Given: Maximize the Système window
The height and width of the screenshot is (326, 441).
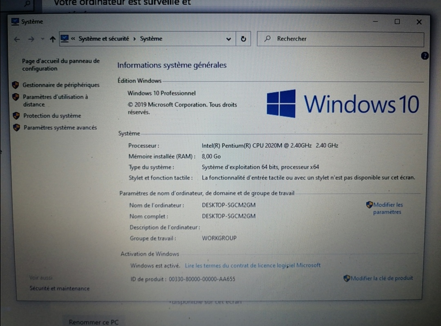Looking at the screenshot, I should [x=397, y=22].
